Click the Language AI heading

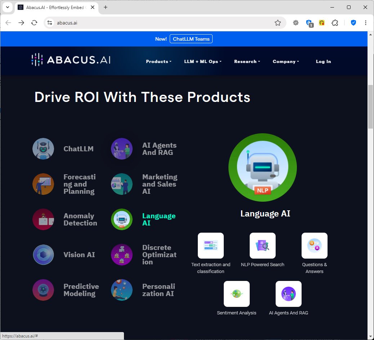click(265, 213)
